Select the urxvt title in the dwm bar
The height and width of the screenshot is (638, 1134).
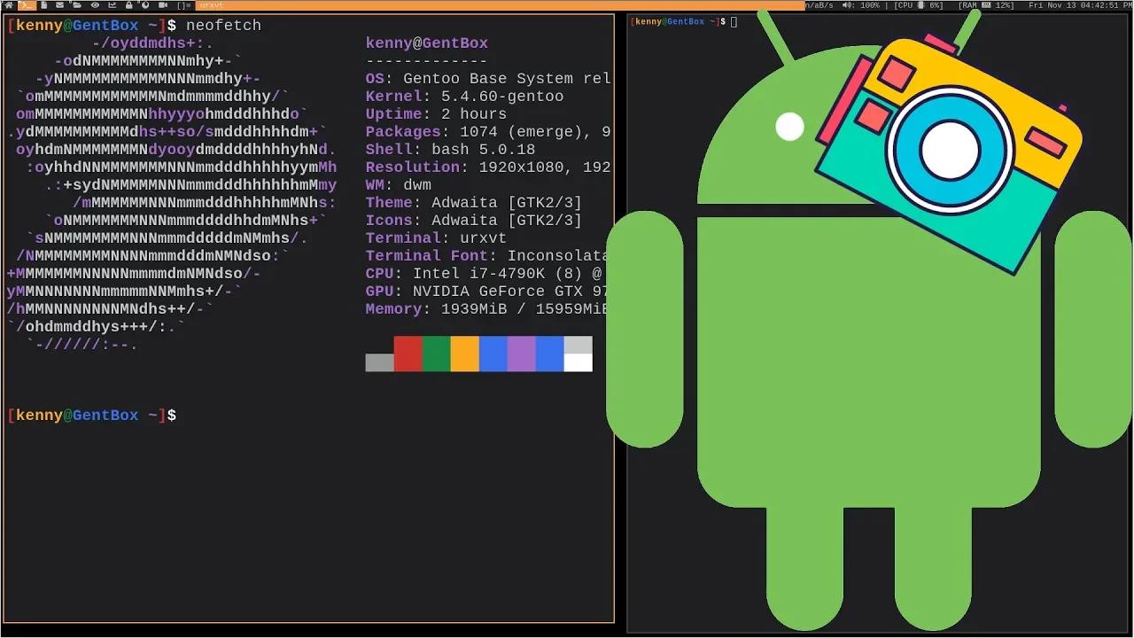coord(212,4)
